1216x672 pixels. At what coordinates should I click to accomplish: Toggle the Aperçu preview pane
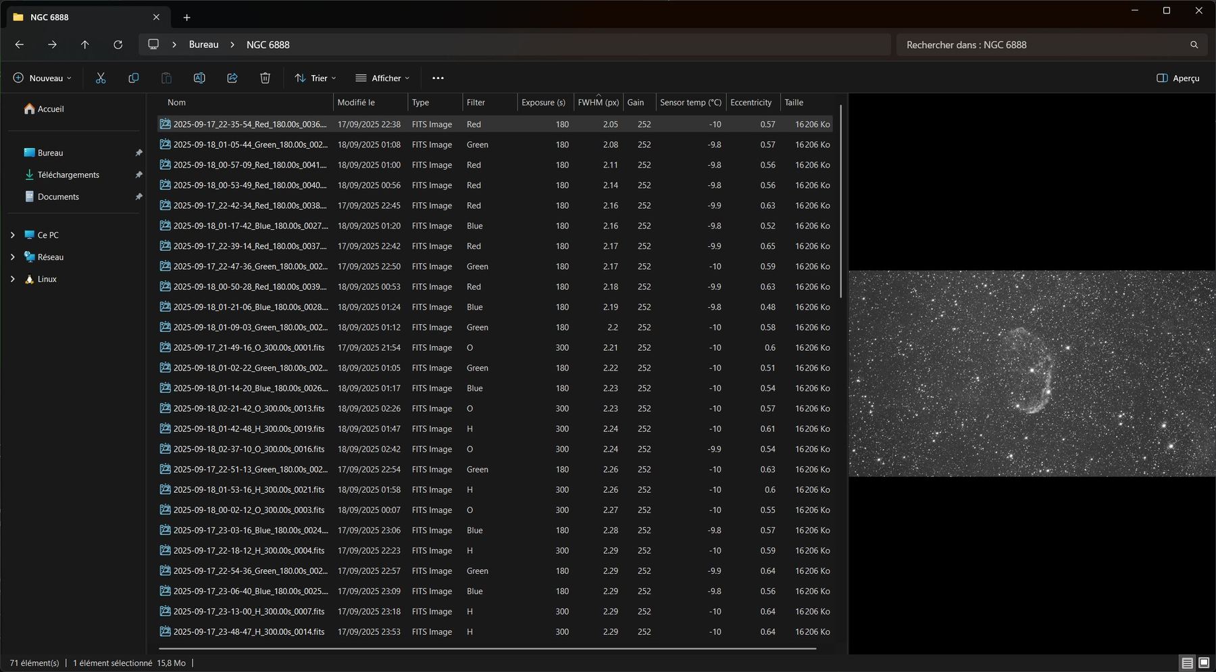[x=1178, y=78]
